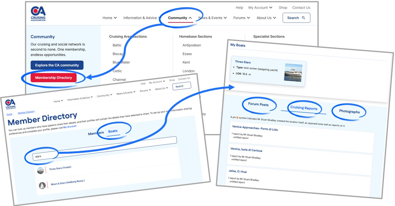Choose Kent under Homebase Sections
This screenshot has width=395, height=206.
click(186, 62)
